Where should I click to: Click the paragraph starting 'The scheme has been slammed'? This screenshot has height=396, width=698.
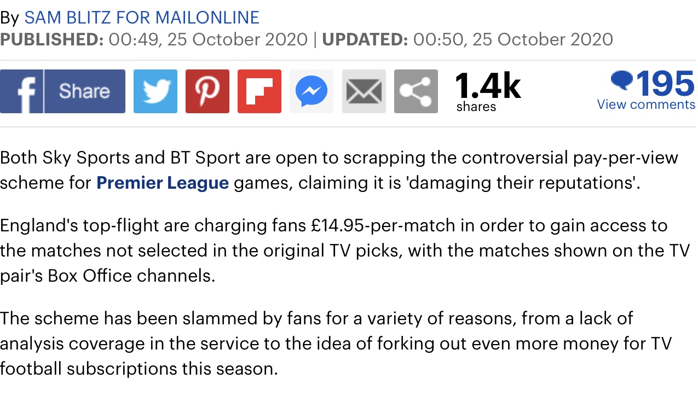(336, 343)
